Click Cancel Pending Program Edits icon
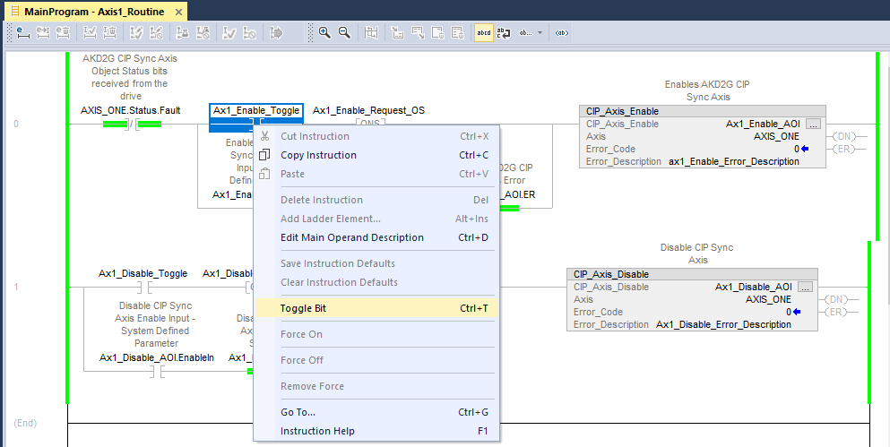 point(157,33)
